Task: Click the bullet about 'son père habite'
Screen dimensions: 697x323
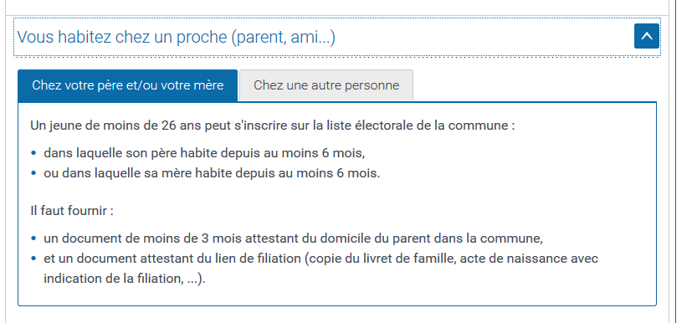Action: (204, 153)
